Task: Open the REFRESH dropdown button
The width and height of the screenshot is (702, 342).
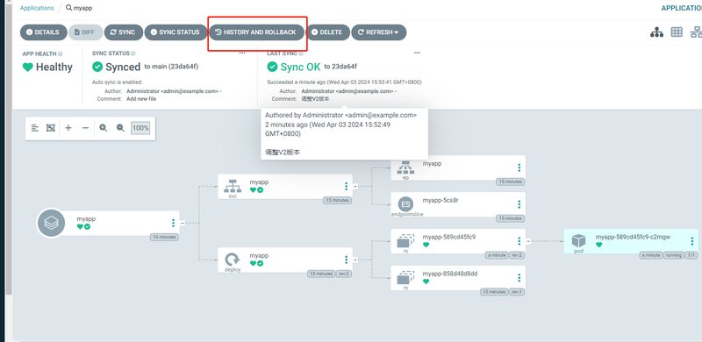Action: click(x=379, y=32)
